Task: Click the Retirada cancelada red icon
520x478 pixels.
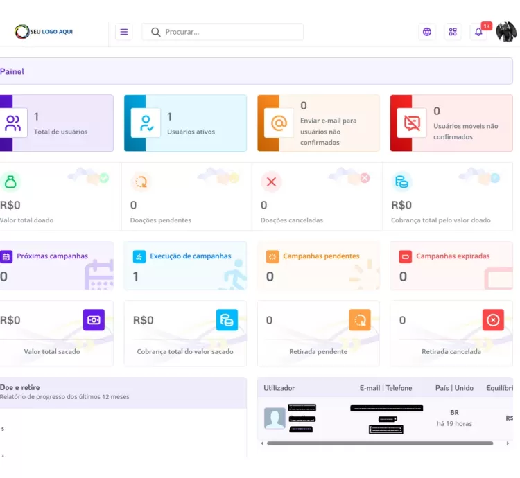Action: (493, 320)
